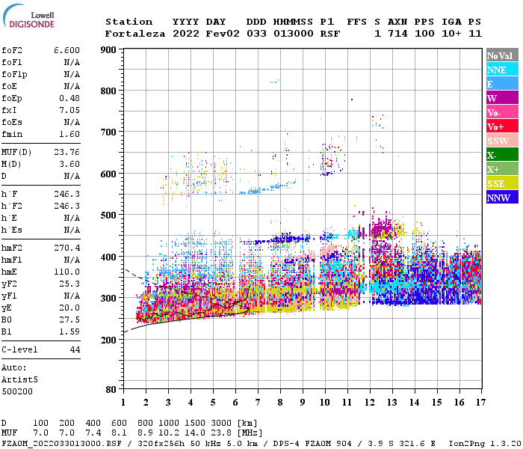Click the 200 km height axis label
This screenshot has height=449, width=523.
(108, 340)
